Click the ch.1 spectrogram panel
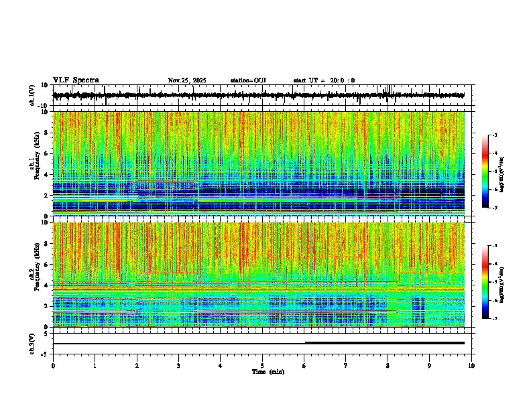Viewport: 531px width, 410px height. (x=259, y=163)
